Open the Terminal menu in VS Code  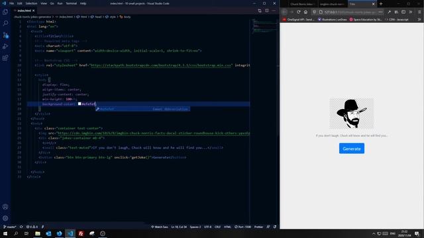(71, 3)
